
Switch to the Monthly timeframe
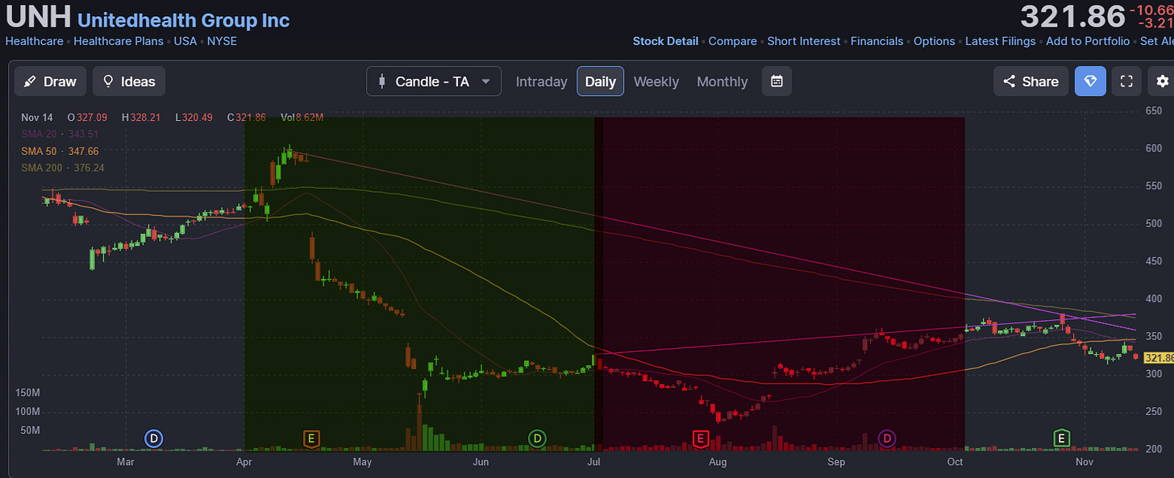coord(722,81)
